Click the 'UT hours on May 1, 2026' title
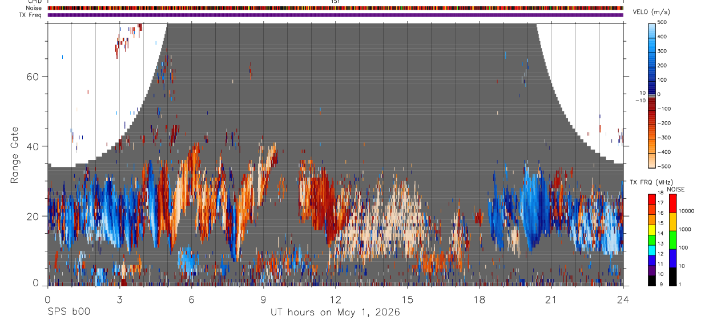Image resolution: width=701 pixels, height=324 pixels. [x=335, y=313]
